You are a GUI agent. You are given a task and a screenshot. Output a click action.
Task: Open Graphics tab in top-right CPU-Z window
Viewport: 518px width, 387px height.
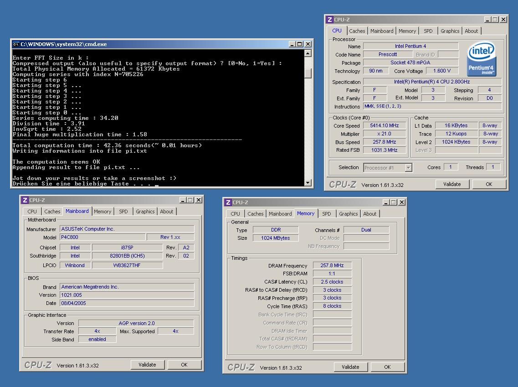pyautogui.click(x=450, y=31)
